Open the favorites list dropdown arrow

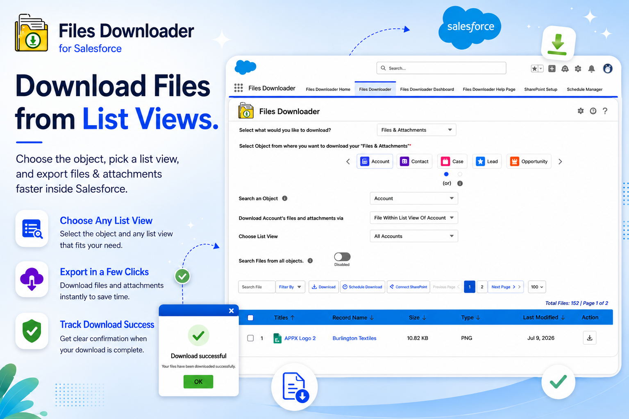pos(541,69)
